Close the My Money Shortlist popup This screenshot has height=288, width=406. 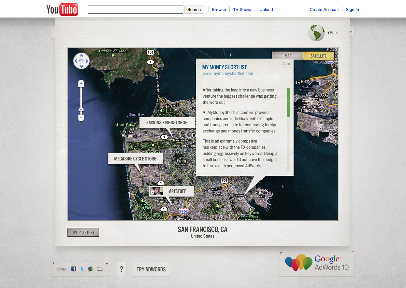286,64
